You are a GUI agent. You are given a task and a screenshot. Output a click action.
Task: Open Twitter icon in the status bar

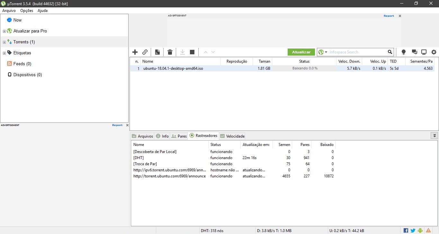click(413, 230)
